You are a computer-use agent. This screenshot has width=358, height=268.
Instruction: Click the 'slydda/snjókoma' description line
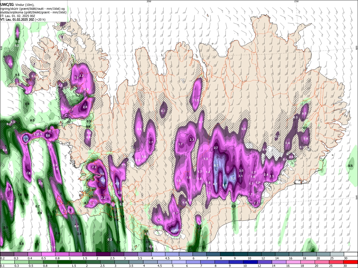33,12
